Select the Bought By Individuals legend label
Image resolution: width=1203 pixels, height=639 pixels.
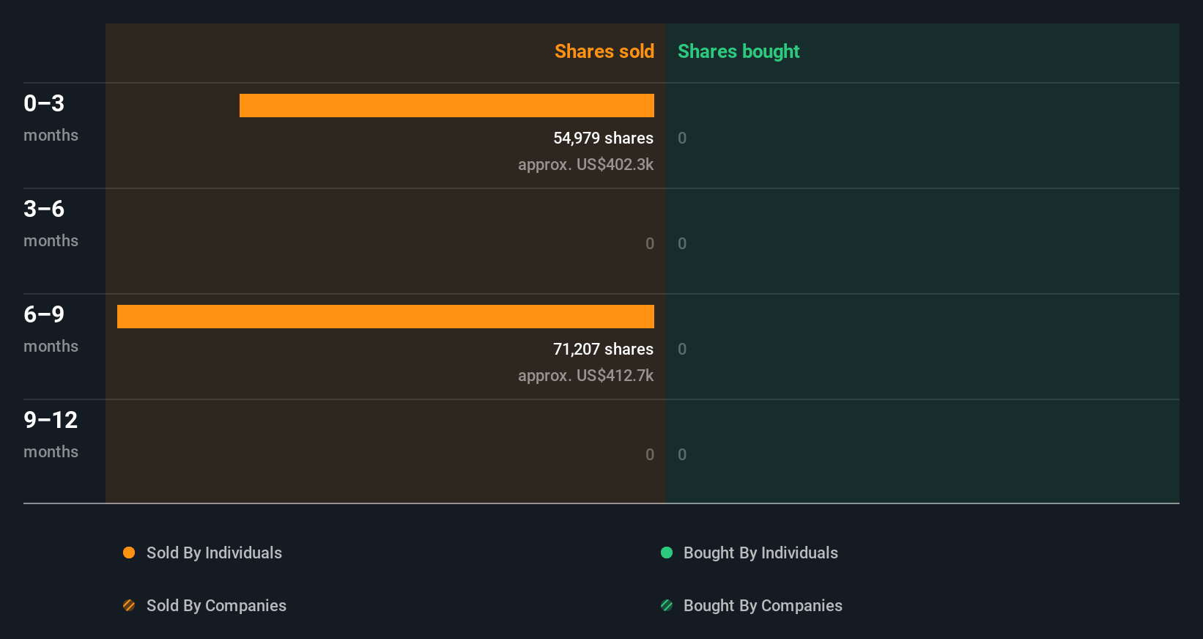point(760,553)
